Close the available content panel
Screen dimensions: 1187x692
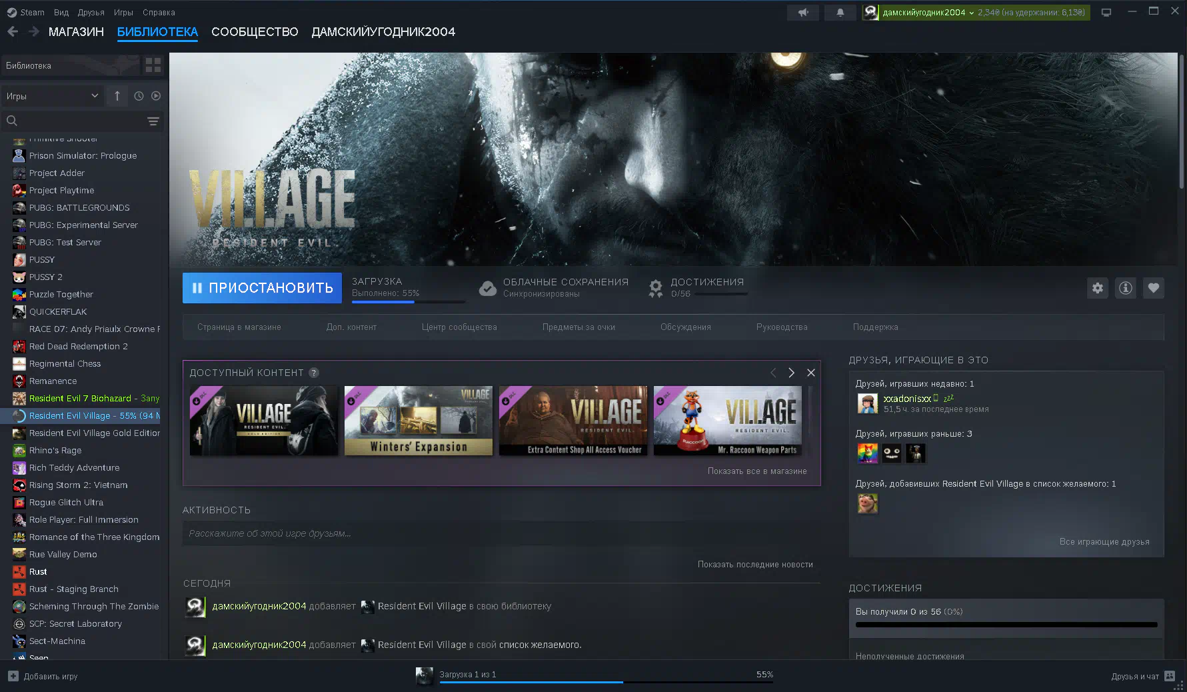pyautogui.click(x=811, y=373)
